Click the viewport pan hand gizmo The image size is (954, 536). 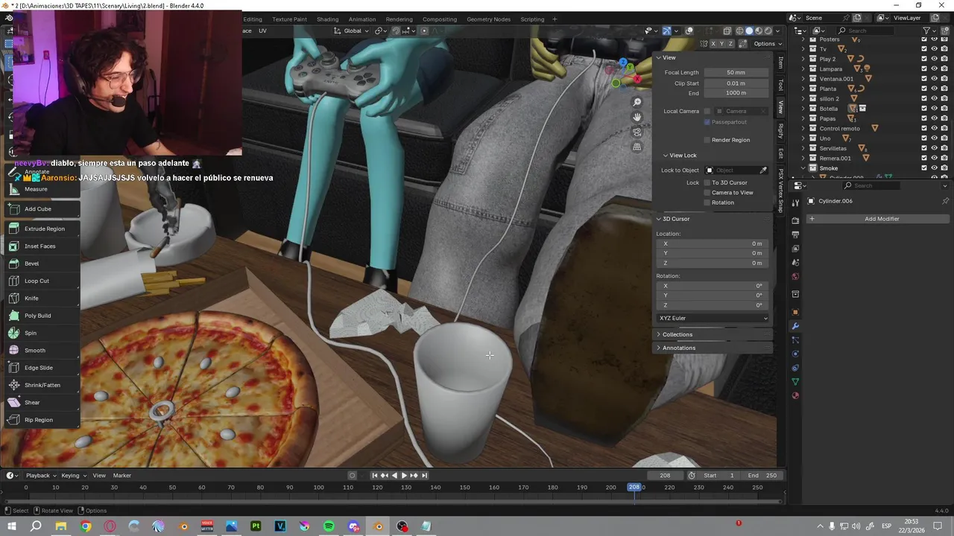click(x=636, y=117)
